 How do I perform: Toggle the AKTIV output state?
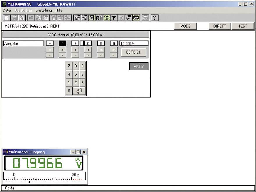click(x=138, y=66)
